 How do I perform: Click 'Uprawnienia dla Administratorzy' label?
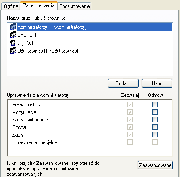click(38, 95)
